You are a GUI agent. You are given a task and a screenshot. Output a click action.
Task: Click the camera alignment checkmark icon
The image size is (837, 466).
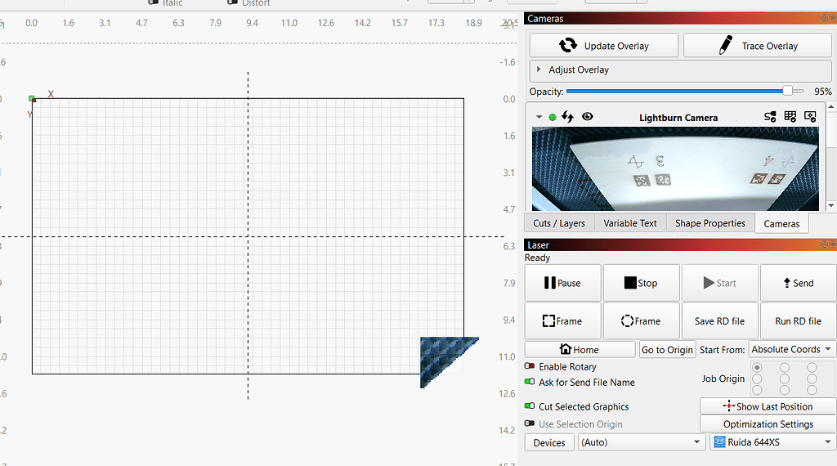tap(810, 116)
